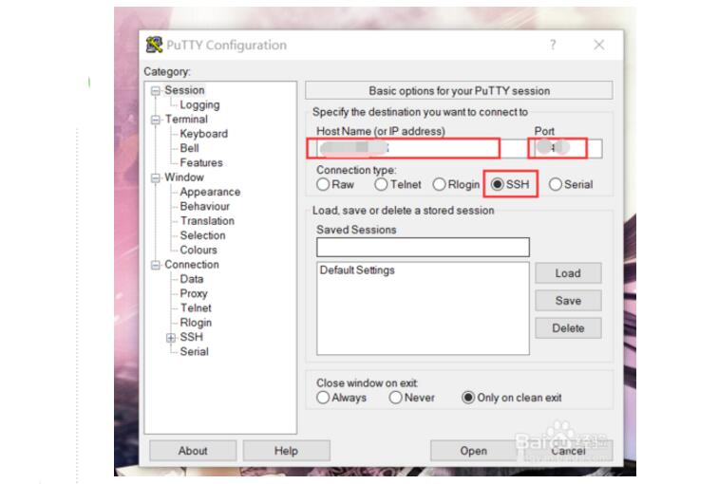Open the Appearance settings category

[x=210, y=192]
